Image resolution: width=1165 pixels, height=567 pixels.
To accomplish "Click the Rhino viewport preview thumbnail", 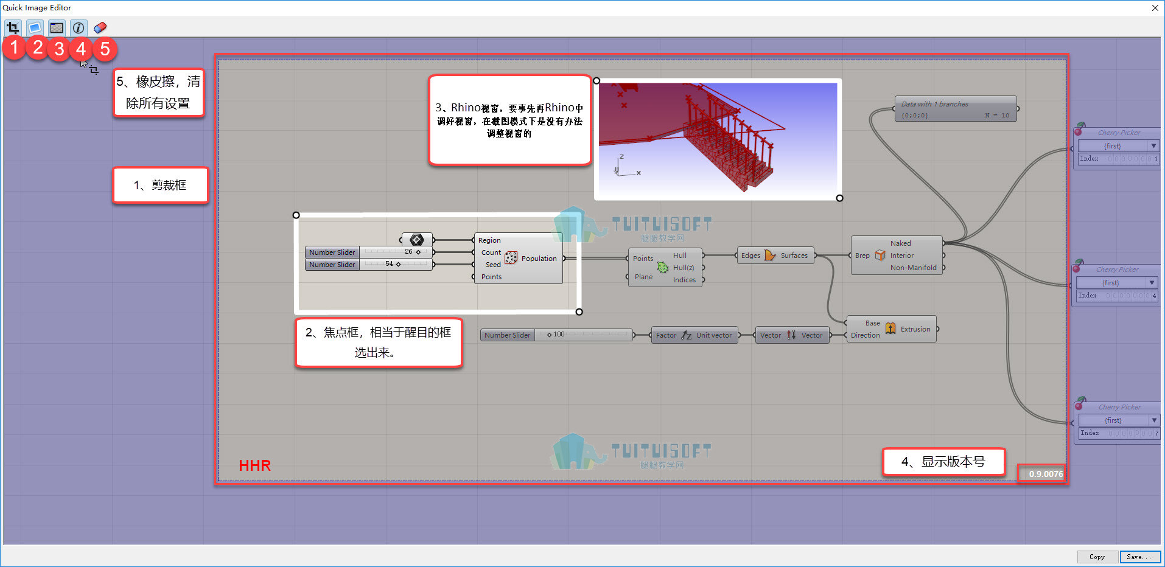I will click(x=718, y=139).
